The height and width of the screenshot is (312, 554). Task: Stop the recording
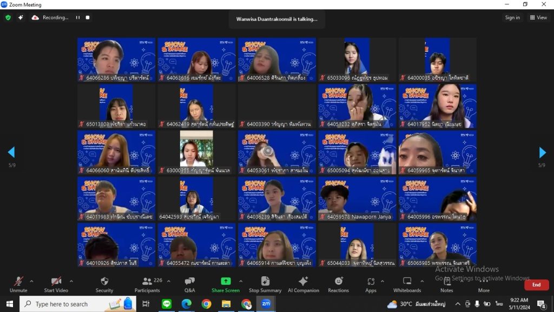coord(88,17)
